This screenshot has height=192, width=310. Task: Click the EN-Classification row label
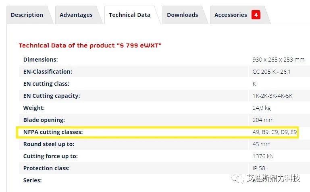[x=48, y=72]
